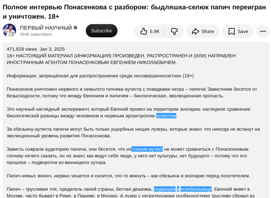Click the Save bookmark icon
The image size is (271, 198).
[x=231, y=31]
